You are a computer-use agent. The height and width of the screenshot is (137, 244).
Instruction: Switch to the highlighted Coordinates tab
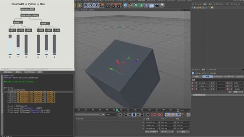click(207, 76)
